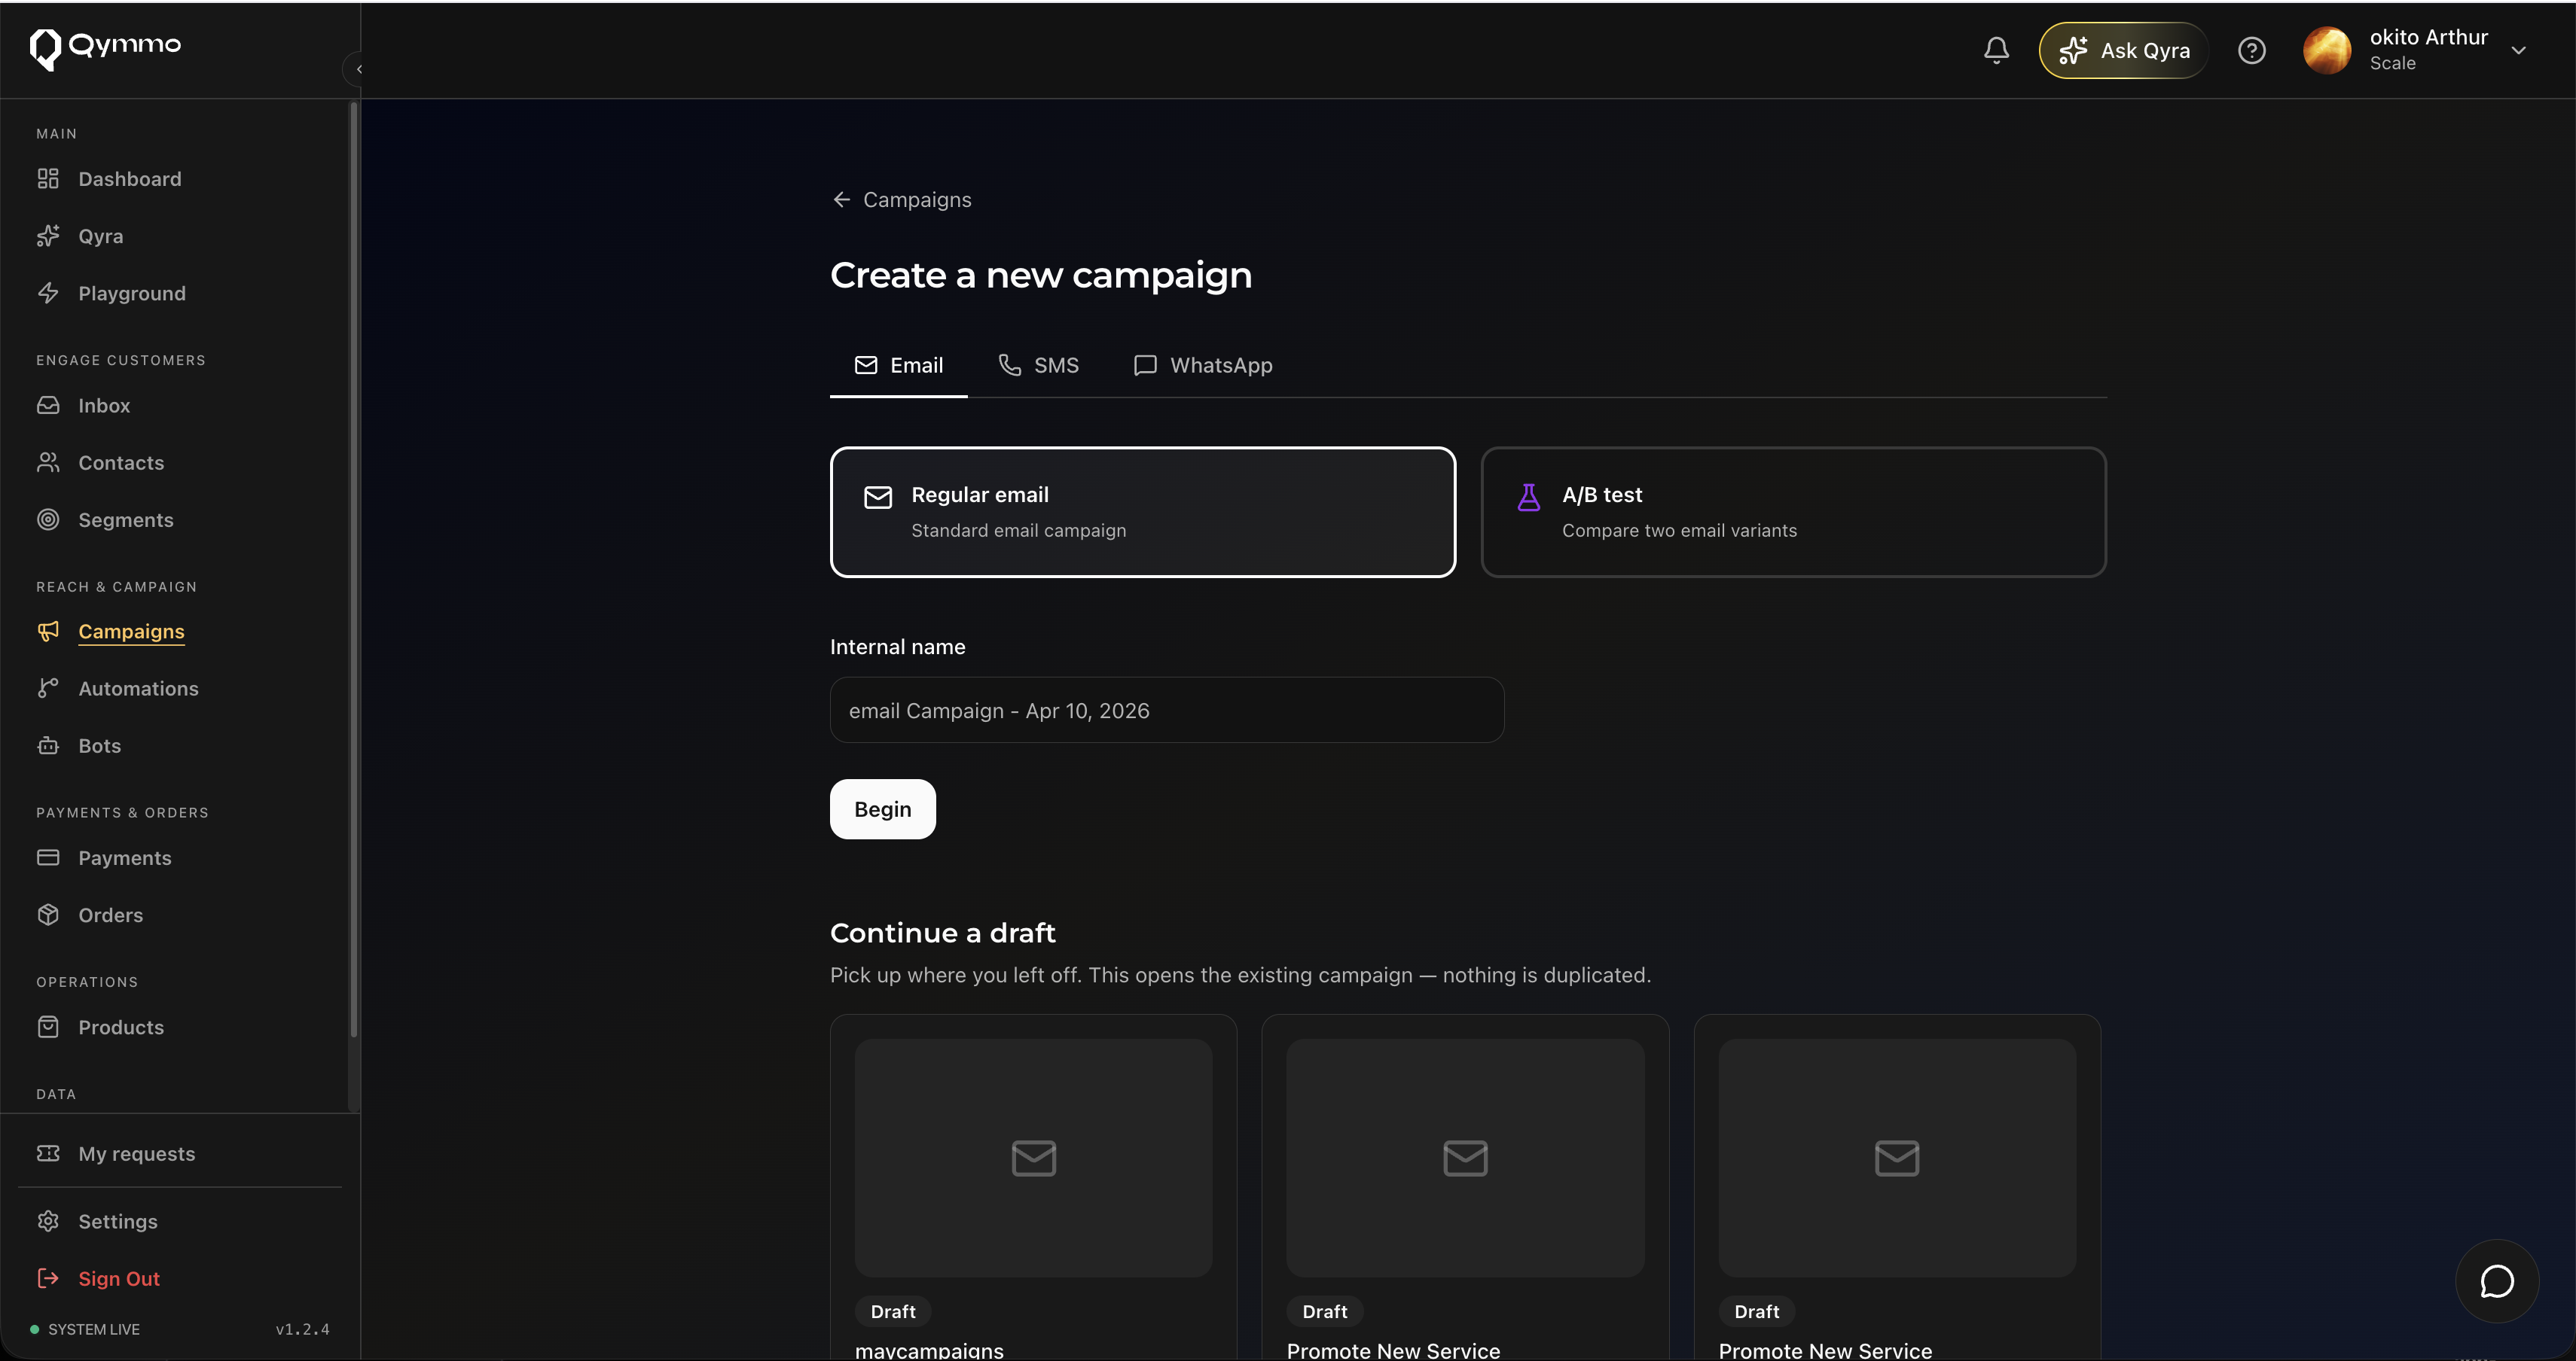Open Playground from the sidebar
2576x1361 pixels.
pos(131,294)
